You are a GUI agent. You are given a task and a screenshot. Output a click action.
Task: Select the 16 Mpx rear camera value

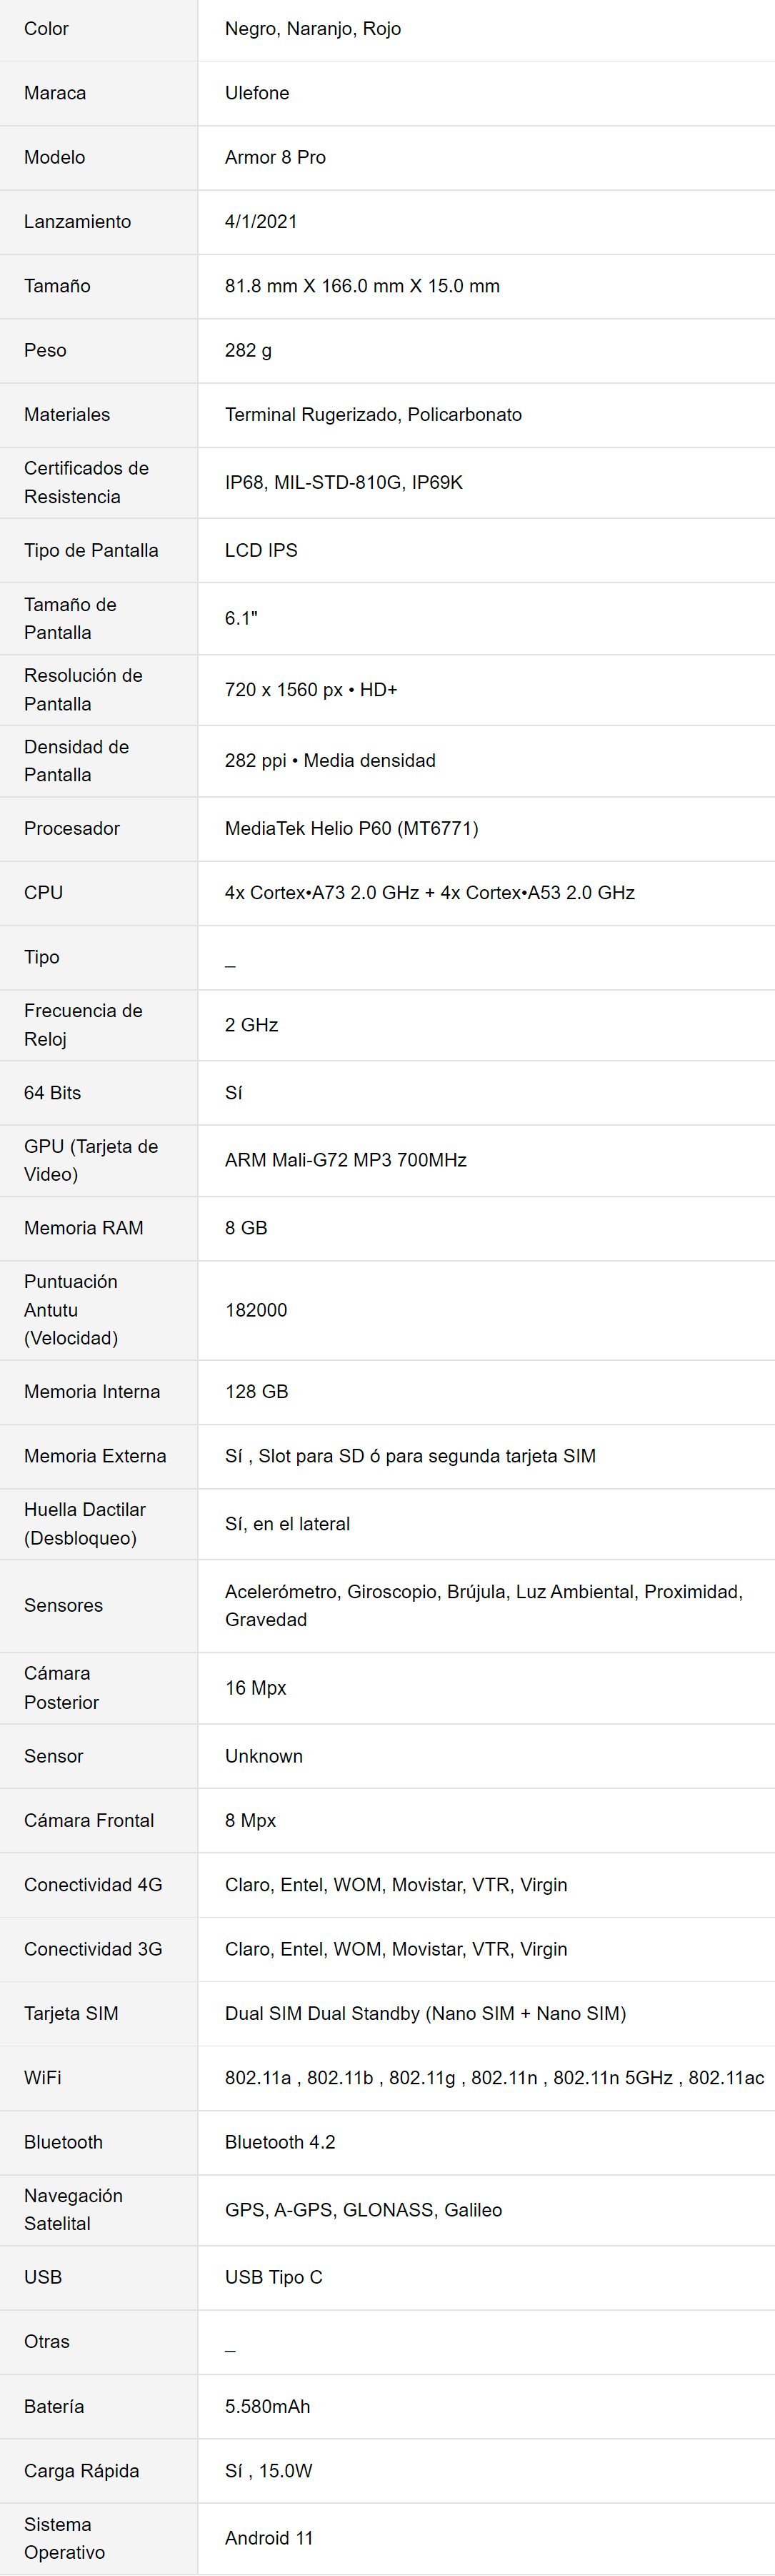coord(256,1688)
